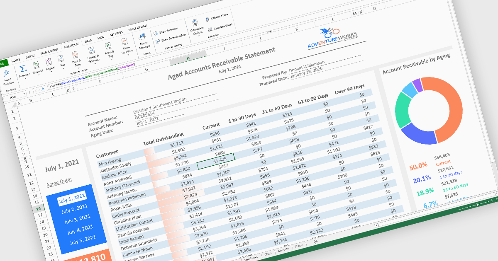Image resolution: width=498 pixels, height=261 pixels.
Task: Open Lookup & Reference functions
Action: [x=92, y=51]
